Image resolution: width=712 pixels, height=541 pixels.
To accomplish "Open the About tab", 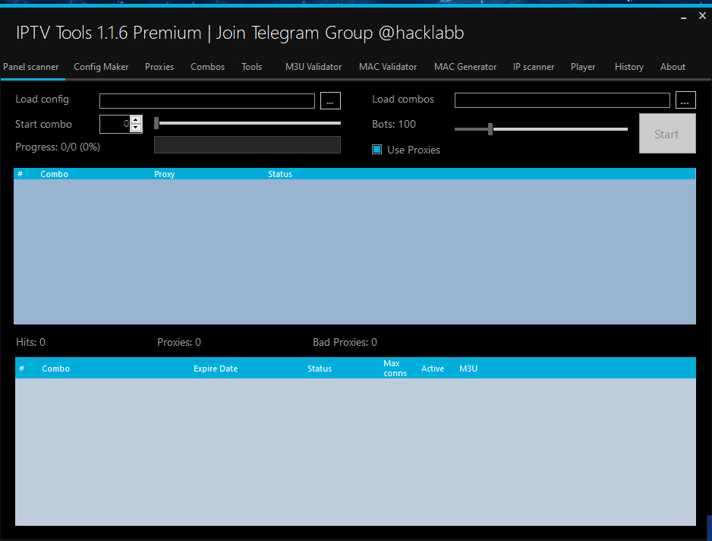I will 673,67.
